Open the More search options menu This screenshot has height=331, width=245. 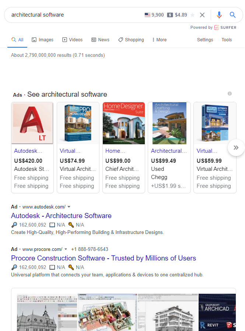159,40
